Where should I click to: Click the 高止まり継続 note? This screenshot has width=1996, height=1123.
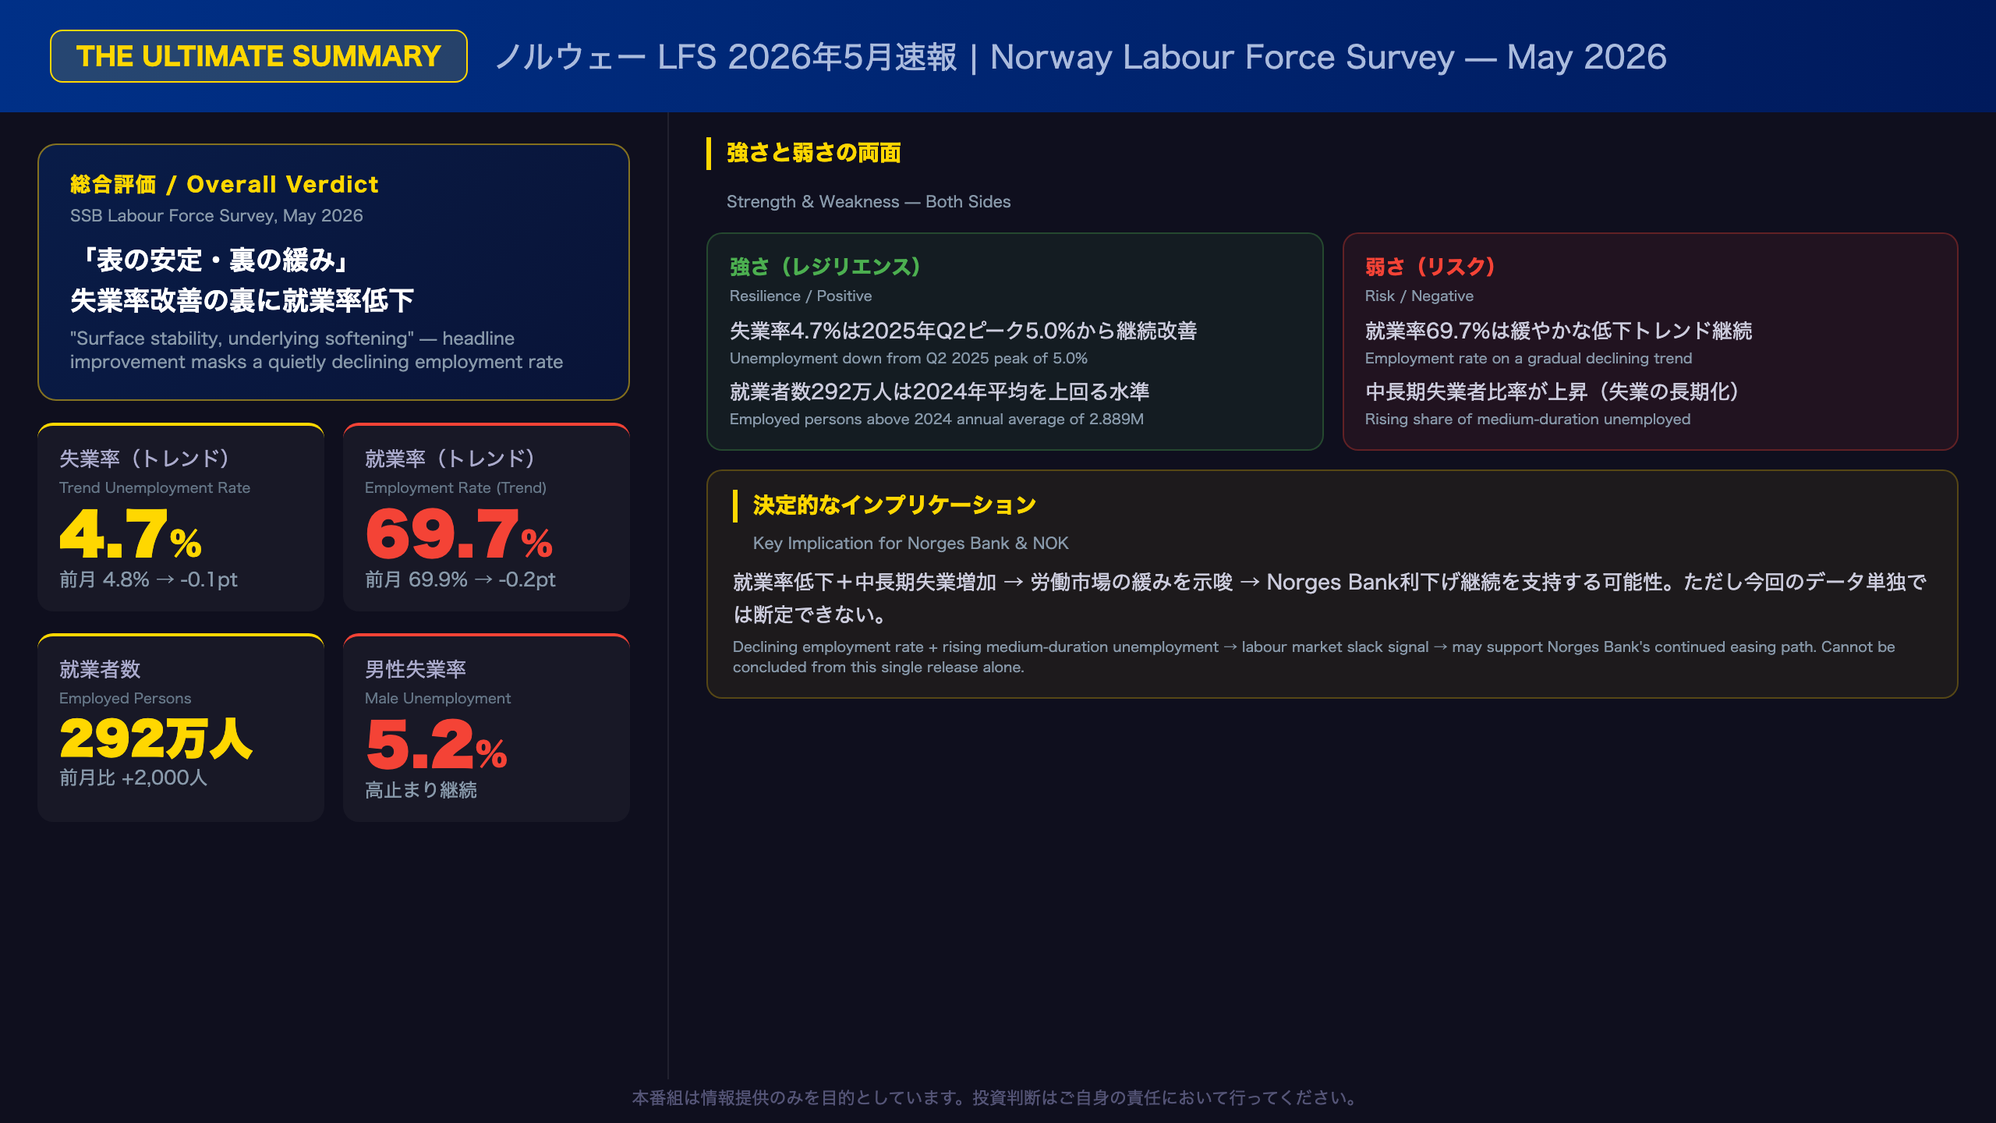coord(421,790)
